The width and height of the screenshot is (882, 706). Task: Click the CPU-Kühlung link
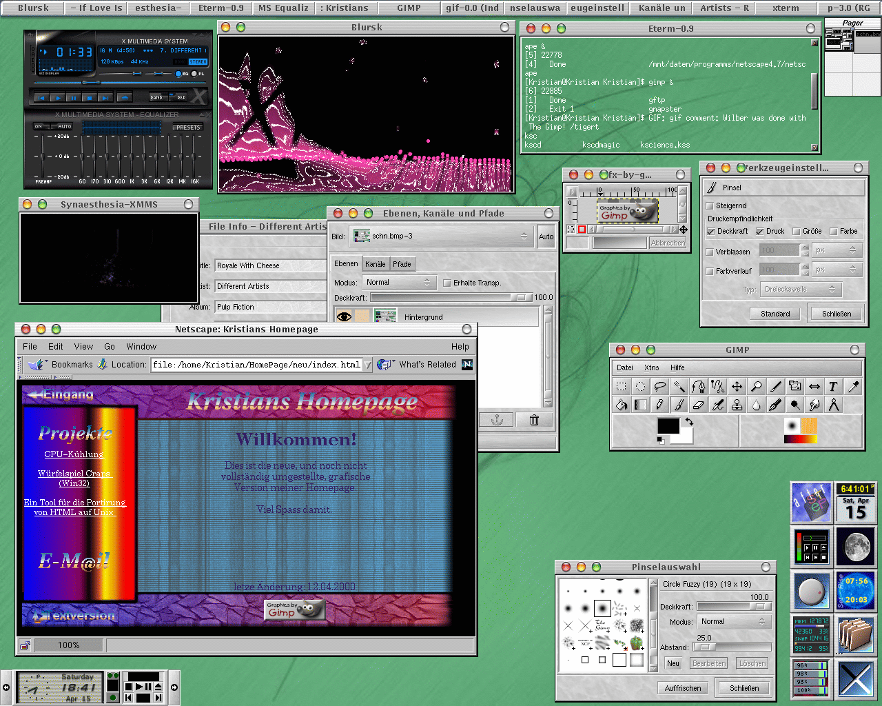(x=74, y=454)
